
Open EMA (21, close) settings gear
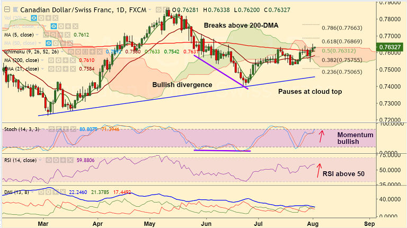point(58,69)
